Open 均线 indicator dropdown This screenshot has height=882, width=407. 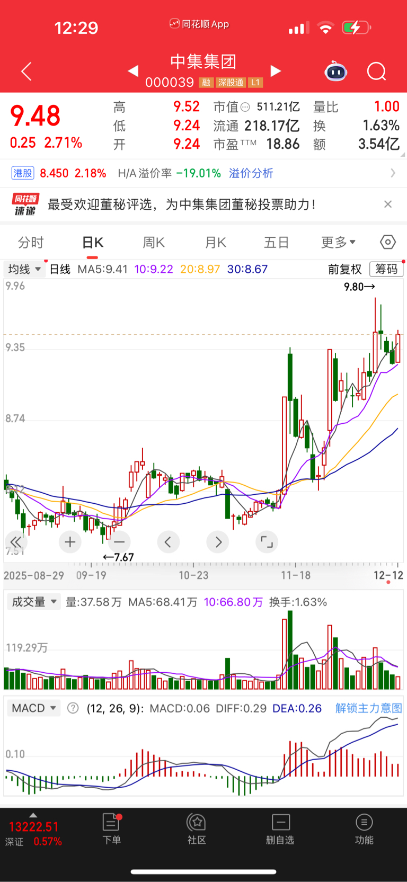[x=24, y=269]
